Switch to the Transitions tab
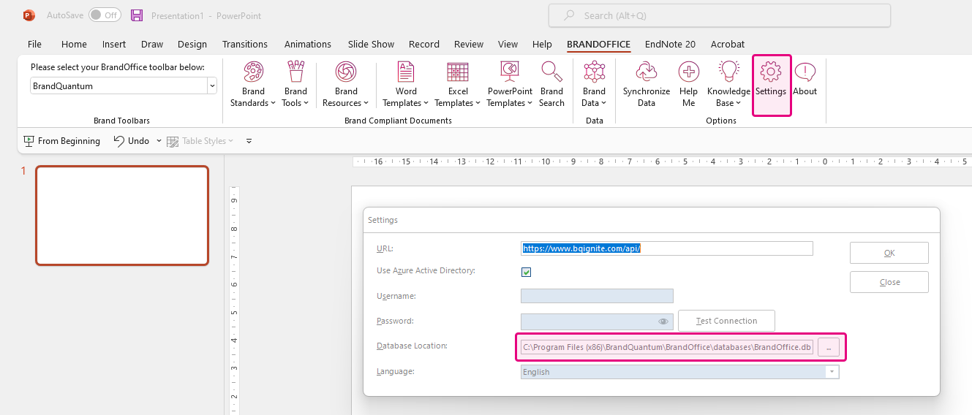972x415 pixels. point(245,44)
